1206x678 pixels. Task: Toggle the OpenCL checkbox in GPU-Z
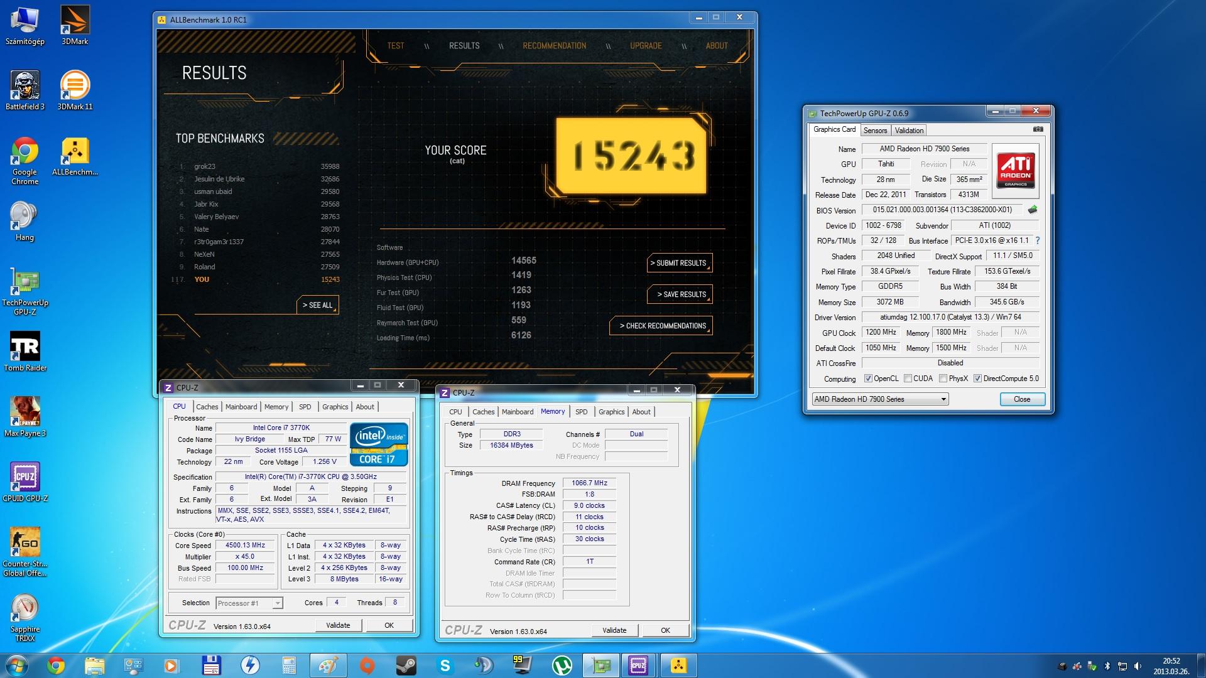pyautogui.click(x=868, y=379)
